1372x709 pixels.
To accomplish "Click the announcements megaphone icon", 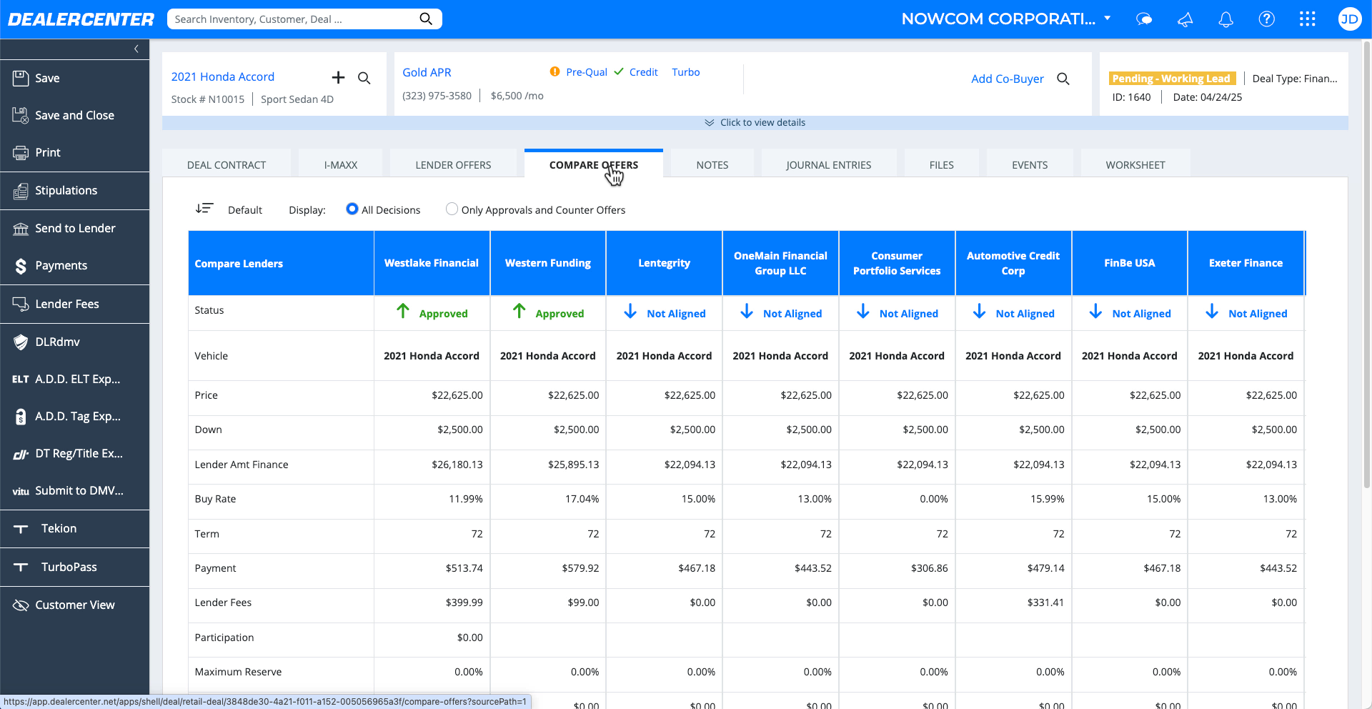I will click(x=1185, y=19).
